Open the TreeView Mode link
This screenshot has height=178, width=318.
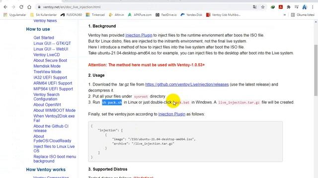click(x=47, y=72)
